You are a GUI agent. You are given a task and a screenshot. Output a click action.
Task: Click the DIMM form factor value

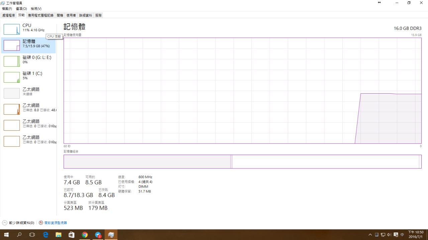143,187
